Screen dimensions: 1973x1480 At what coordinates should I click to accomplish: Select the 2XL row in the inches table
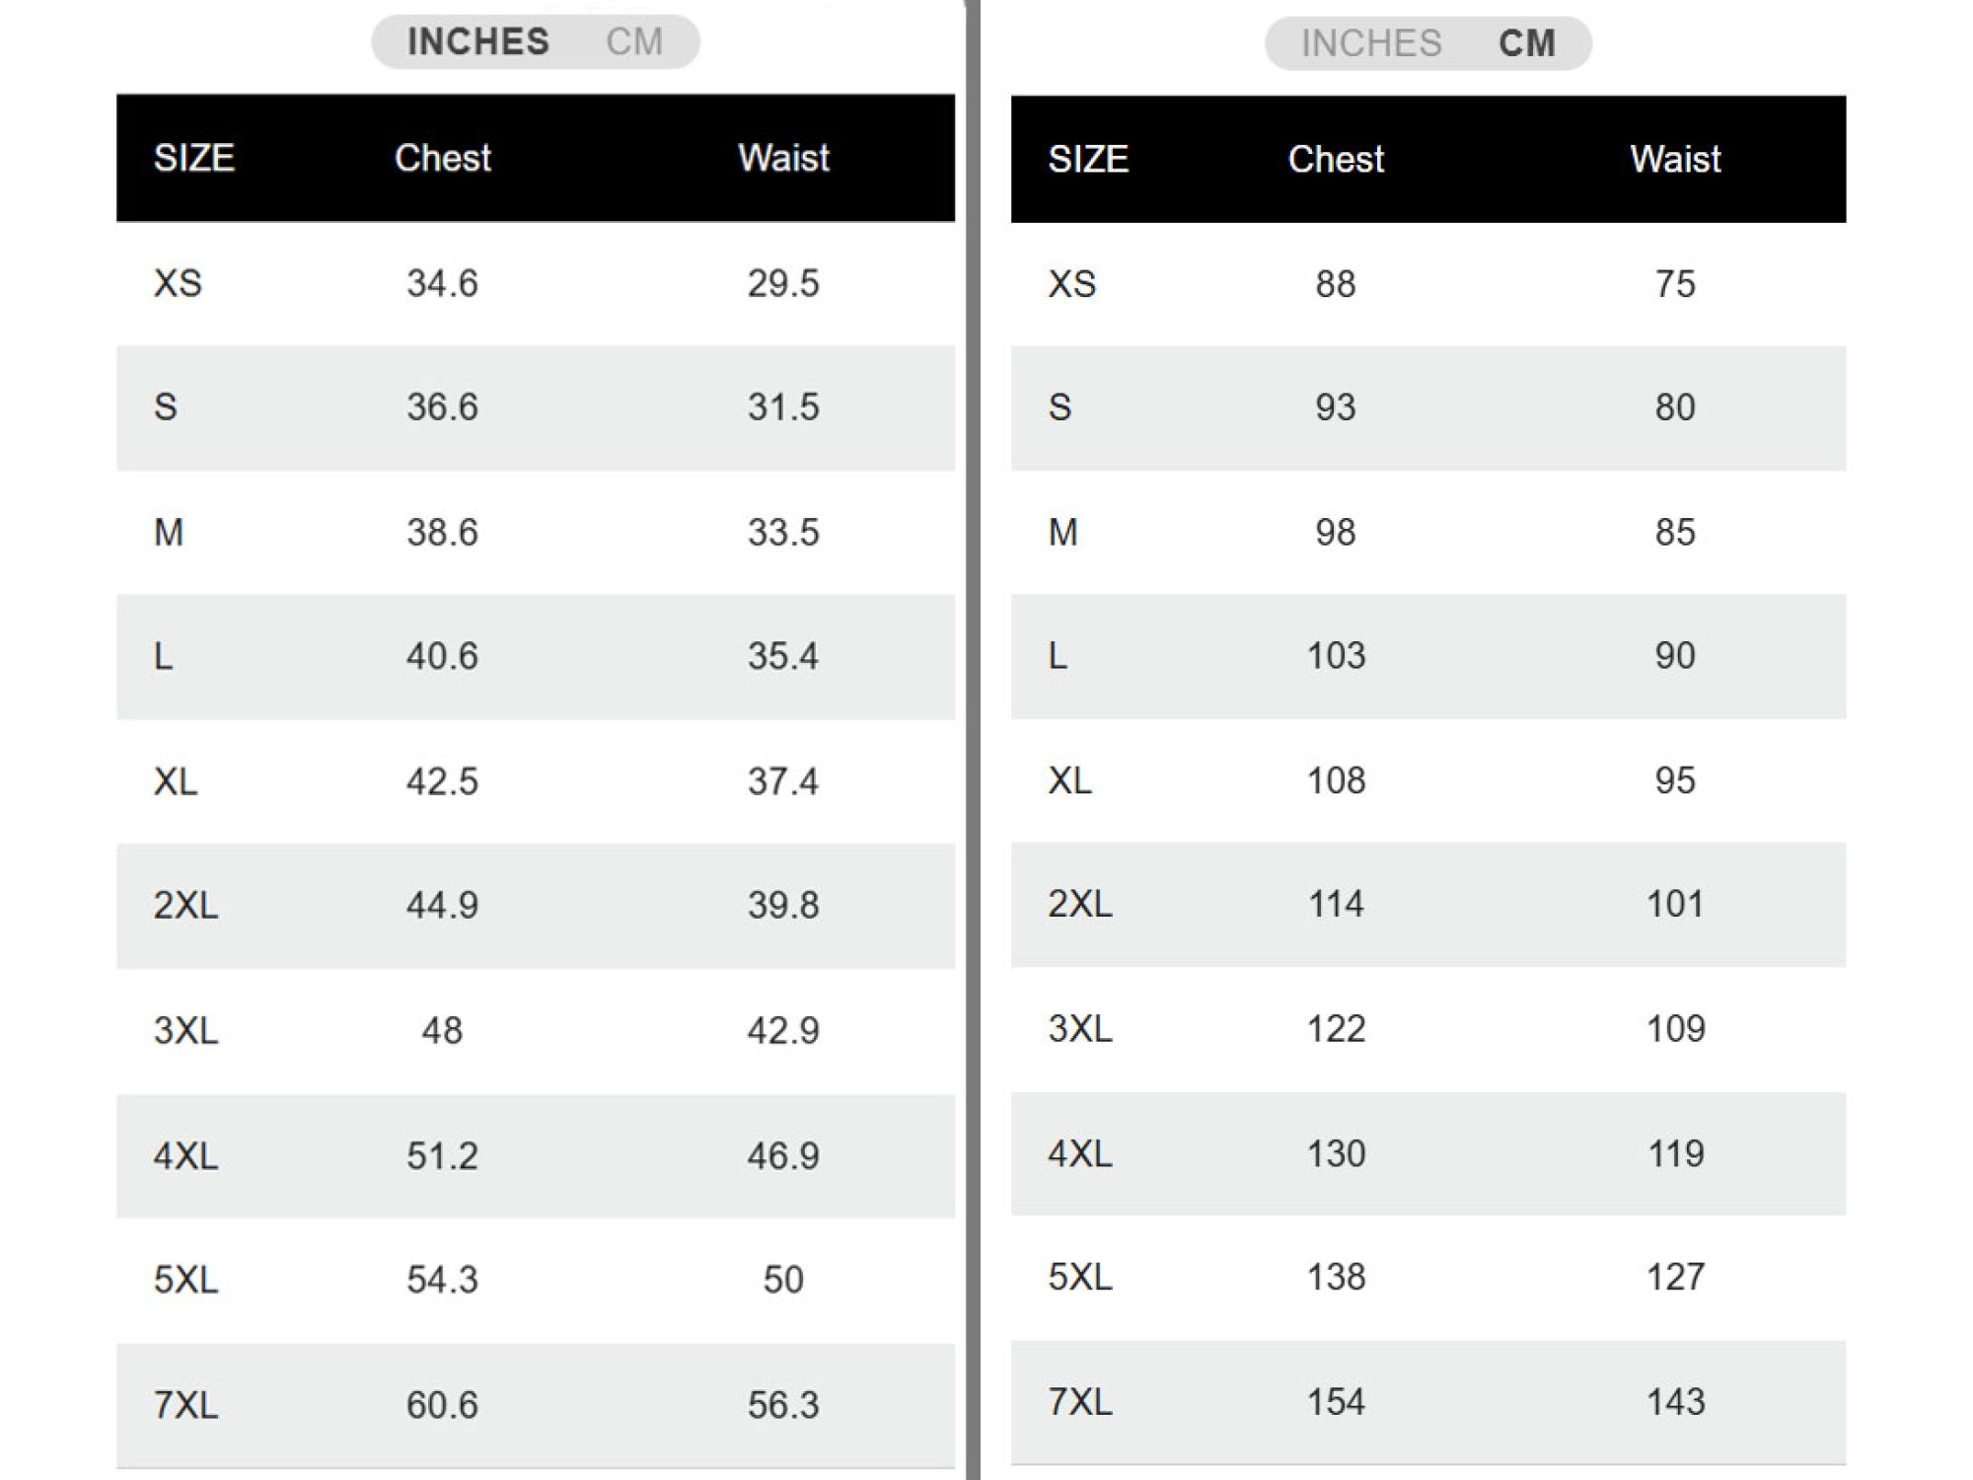(536, 906)
